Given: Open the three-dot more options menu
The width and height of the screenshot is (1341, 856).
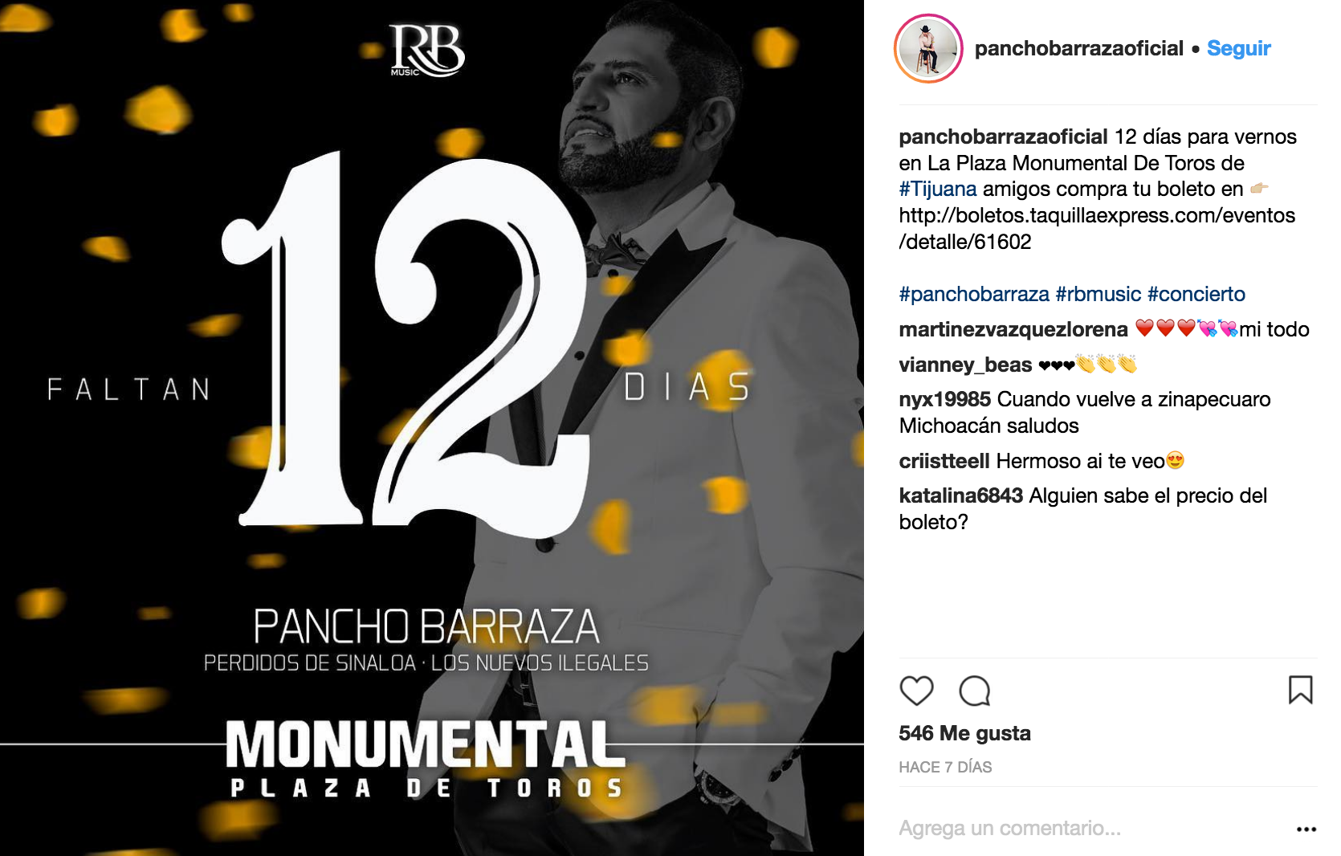Looking at the screenshot, I should (x=1306, y=829).
